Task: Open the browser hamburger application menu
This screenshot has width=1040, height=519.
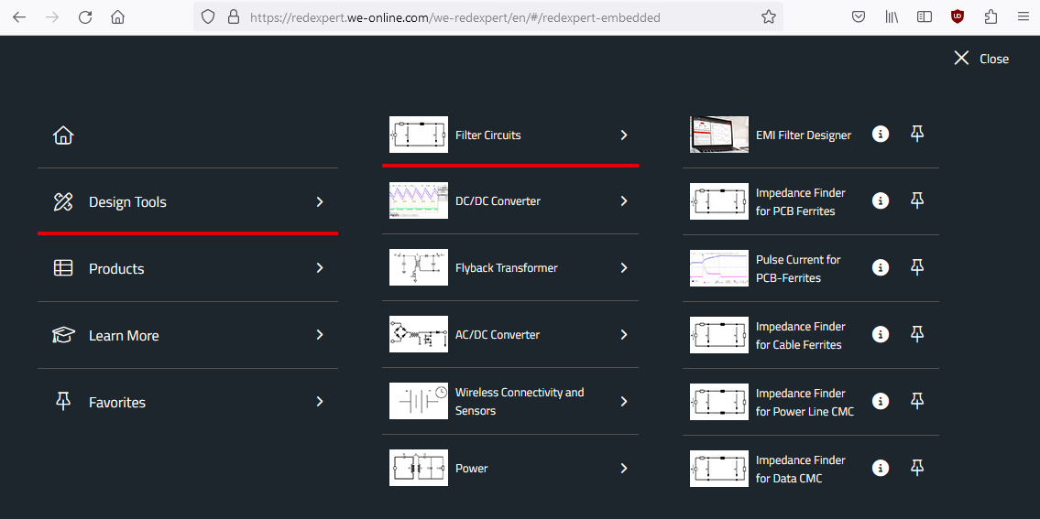Action: (x=1023, y=17)
